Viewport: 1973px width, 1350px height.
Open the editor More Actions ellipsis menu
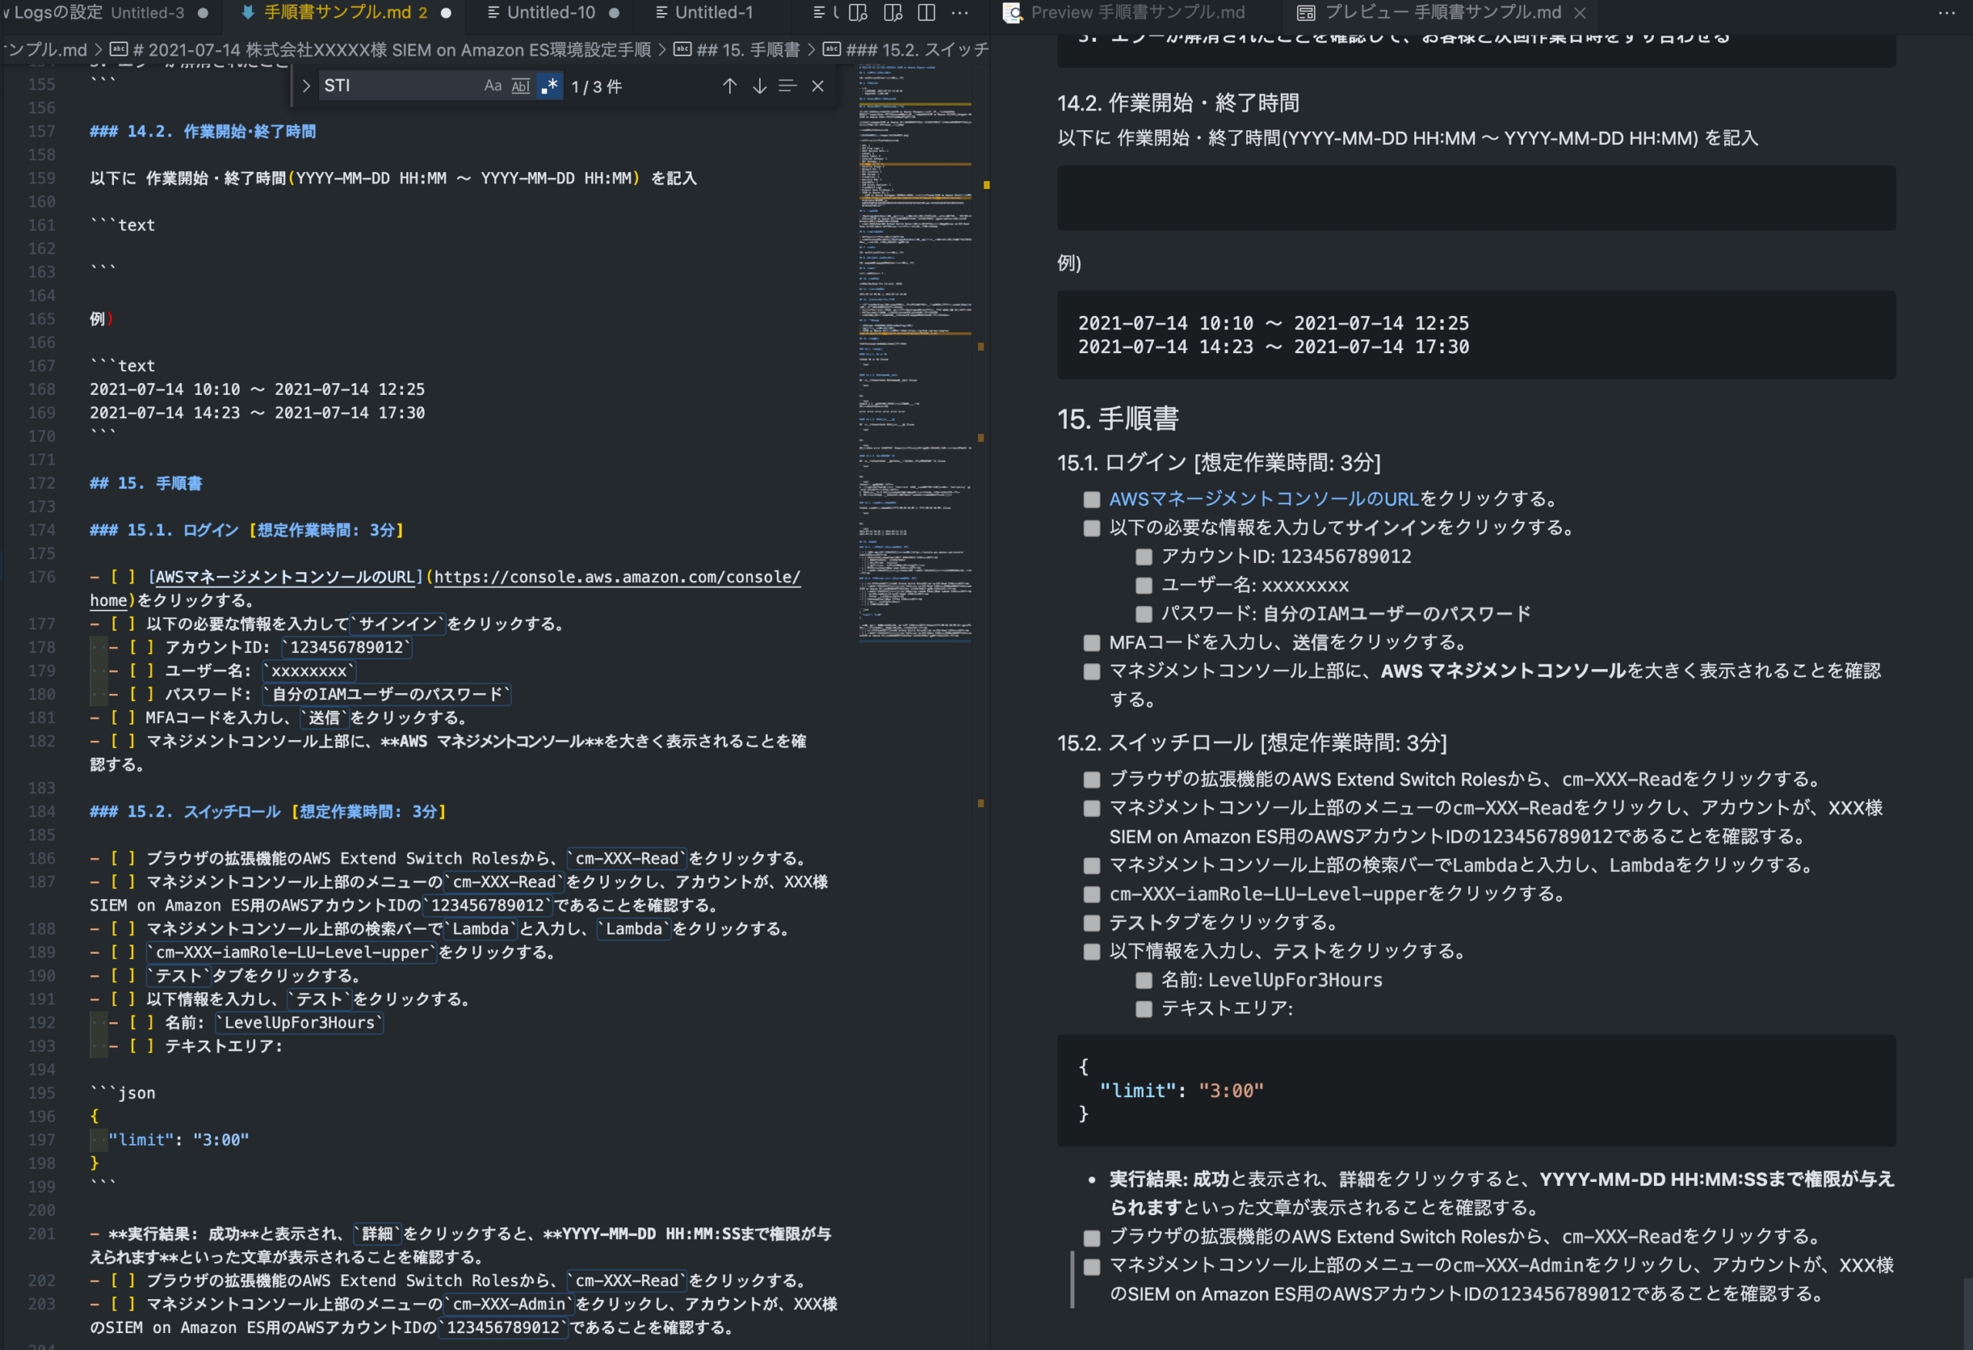point(960,13)
